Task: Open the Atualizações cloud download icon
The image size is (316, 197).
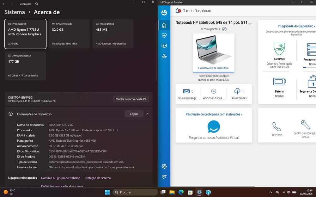Action: 237,91
